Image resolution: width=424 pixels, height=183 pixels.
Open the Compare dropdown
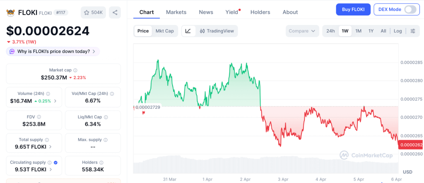coord(302,31)
